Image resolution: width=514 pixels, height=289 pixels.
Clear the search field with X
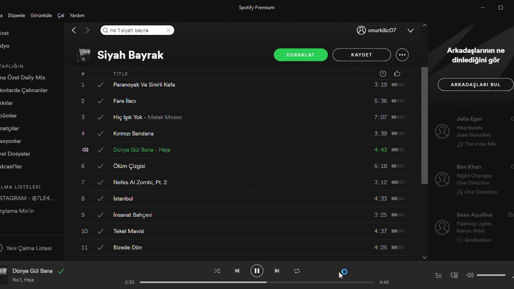(169, 30)
